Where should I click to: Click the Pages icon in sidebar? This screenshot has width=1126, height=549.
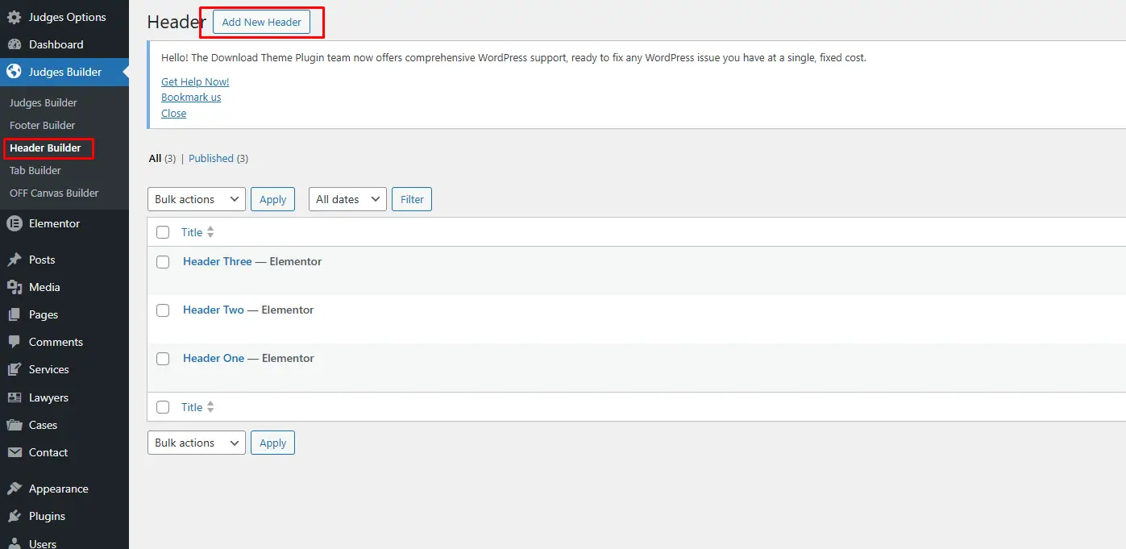point(14,314)
